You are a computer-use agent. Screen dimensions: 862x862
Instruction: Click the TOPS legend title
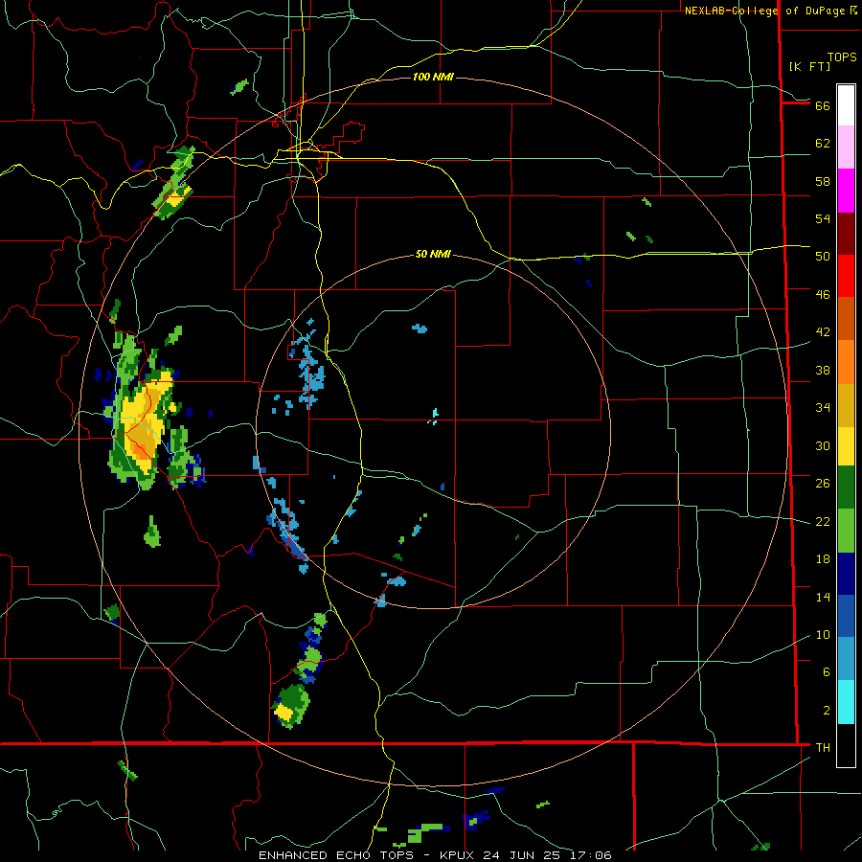pyautogui.click(x=842, y=57)
